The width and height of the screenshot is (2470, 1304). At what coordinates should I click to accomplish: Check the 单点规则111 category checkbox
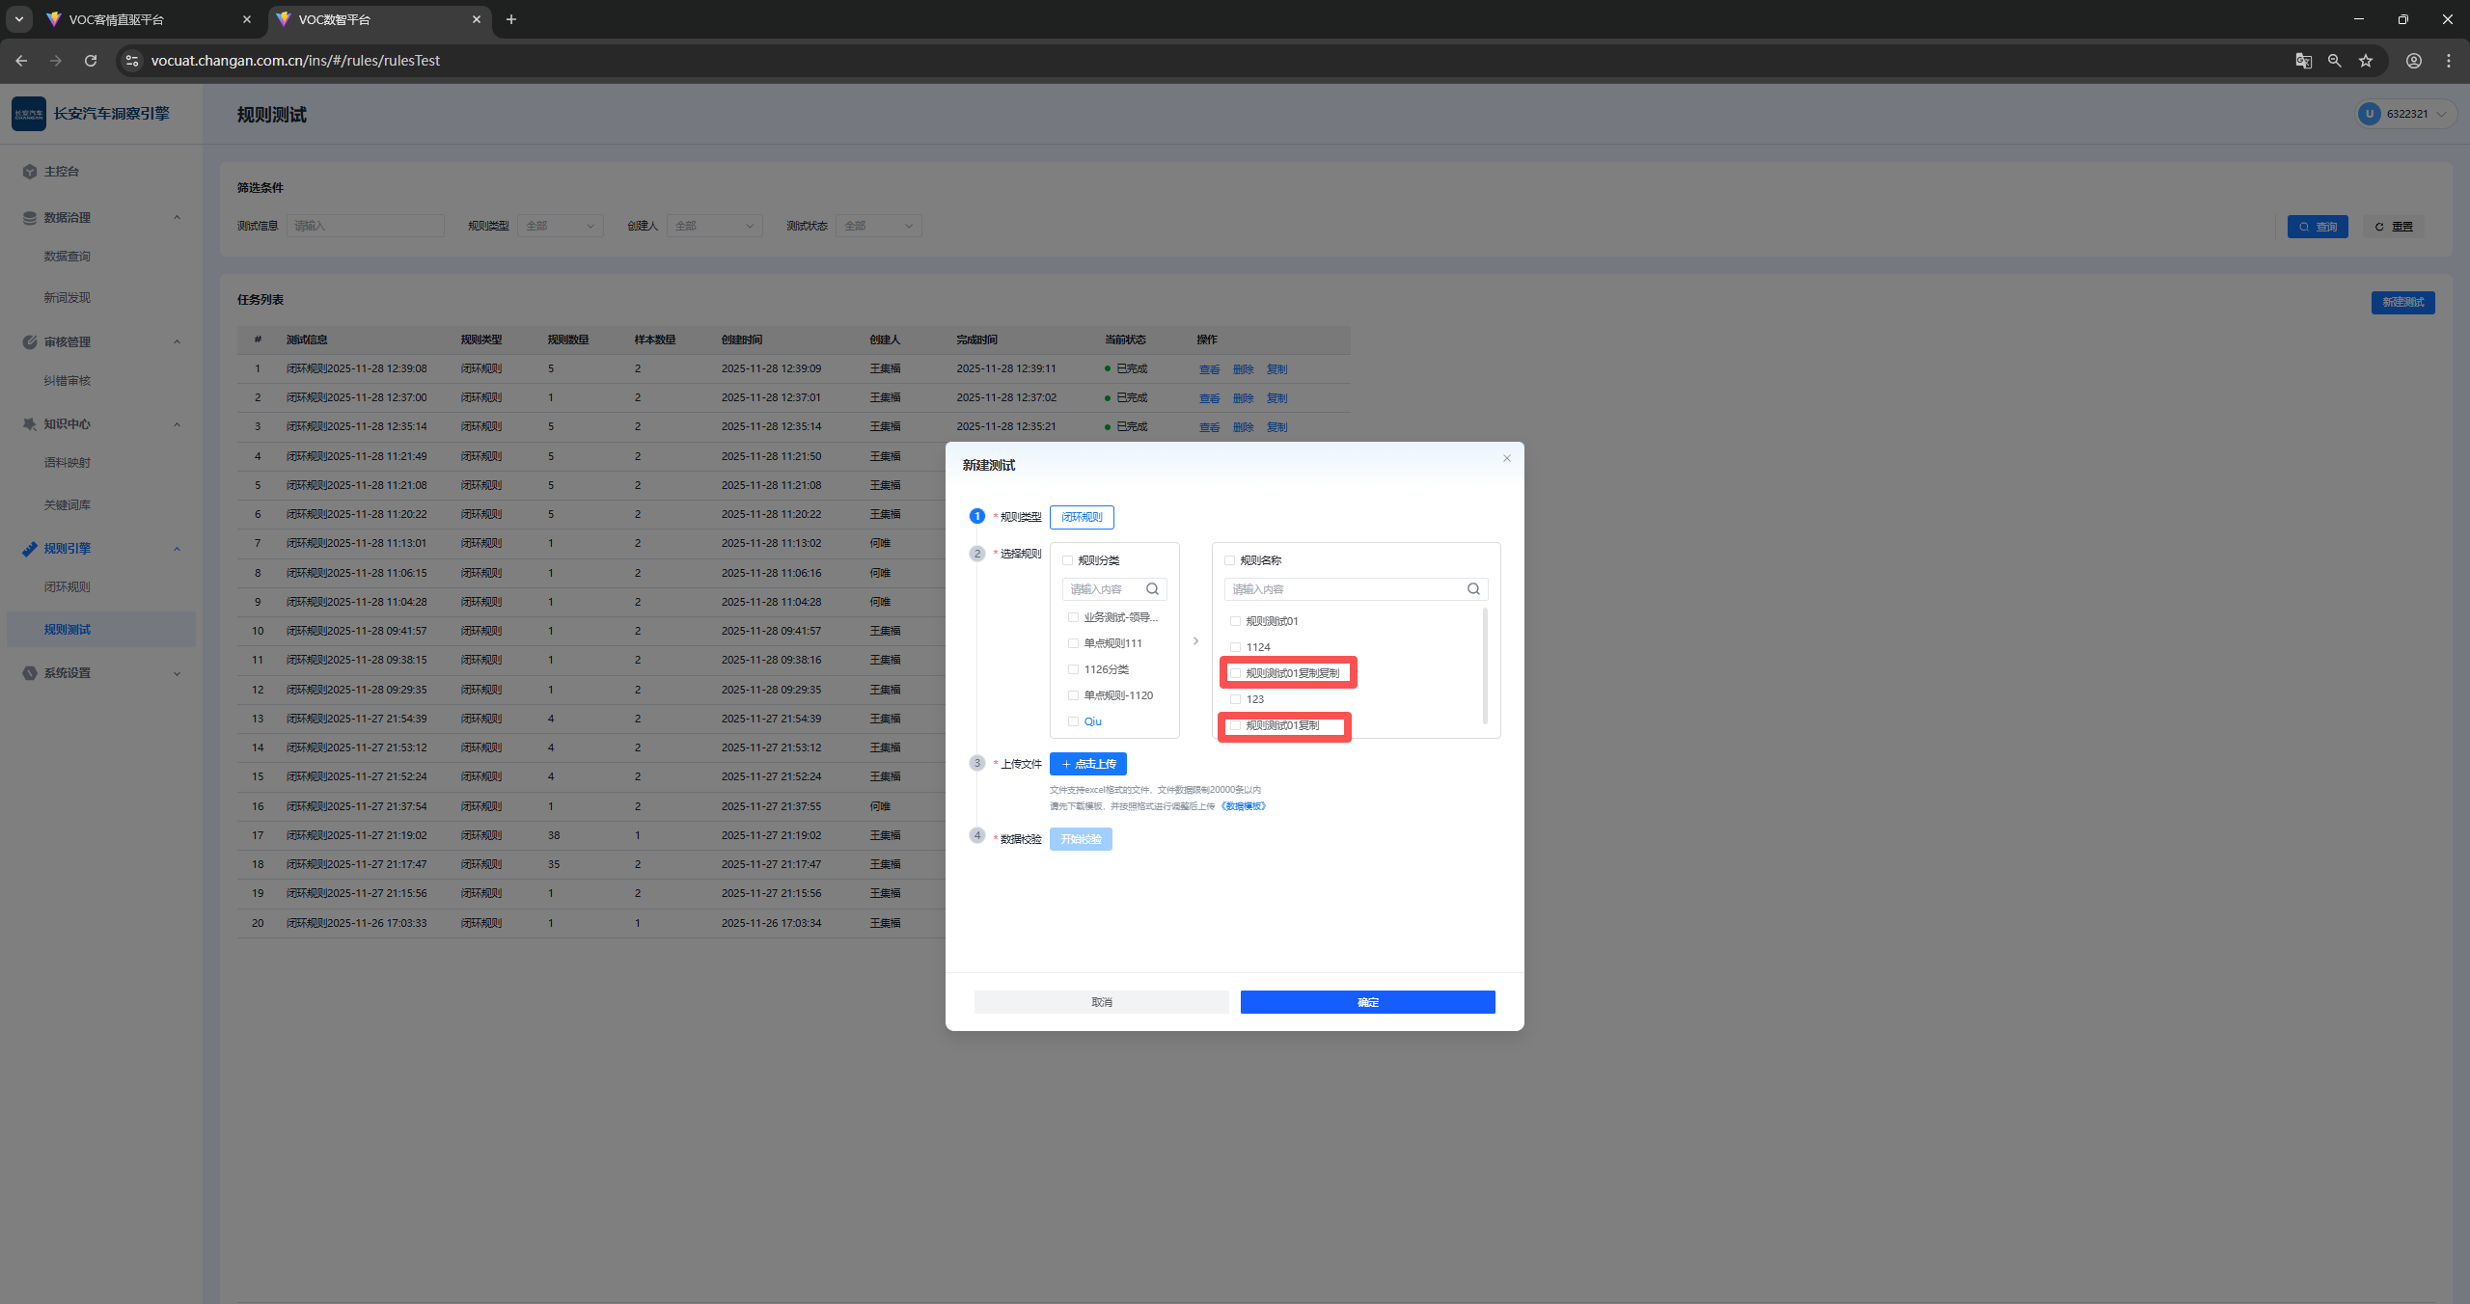1073,643
